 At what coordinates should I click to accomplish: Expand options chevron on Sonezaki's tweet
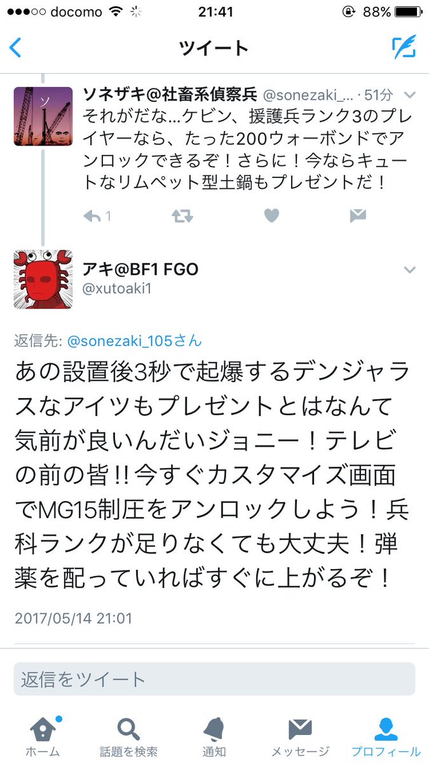point(410,95)
